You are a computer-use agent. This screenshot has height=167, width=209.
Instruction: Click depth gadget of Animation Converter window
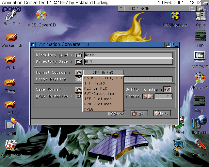point(176,45)
